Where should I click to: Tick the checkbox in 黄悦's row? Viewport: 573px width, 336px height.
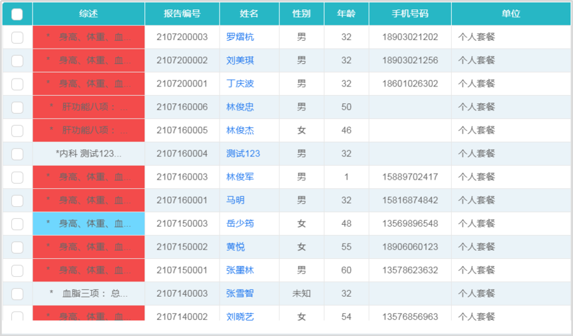tap(17, 248)
